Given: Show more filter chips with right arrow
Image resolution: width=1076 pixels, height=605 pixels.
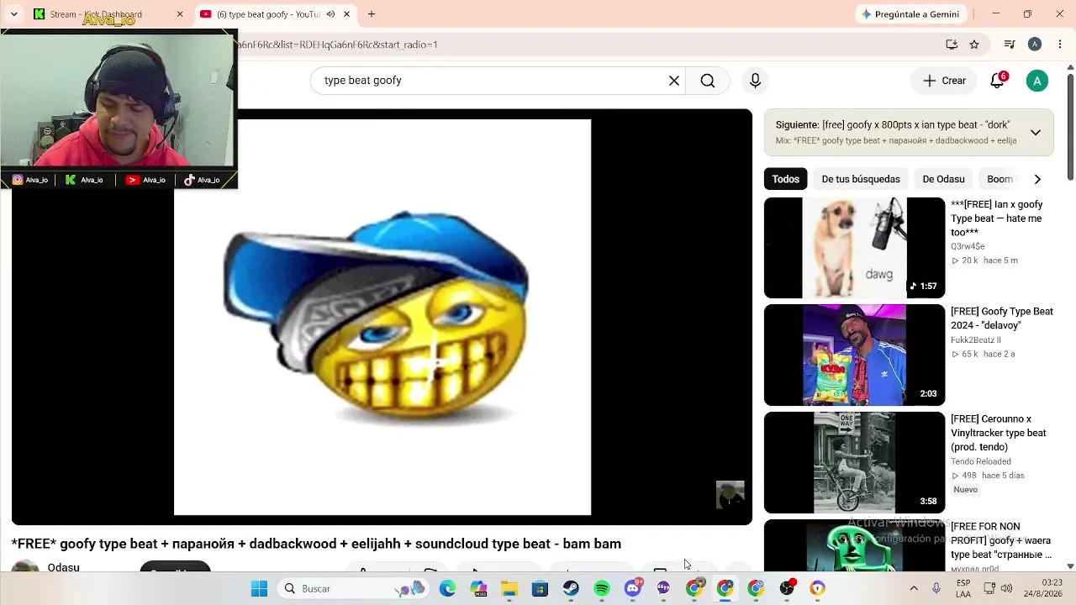Looking at the screenshot, I should pyautogui.click(x=1037, y=179).
